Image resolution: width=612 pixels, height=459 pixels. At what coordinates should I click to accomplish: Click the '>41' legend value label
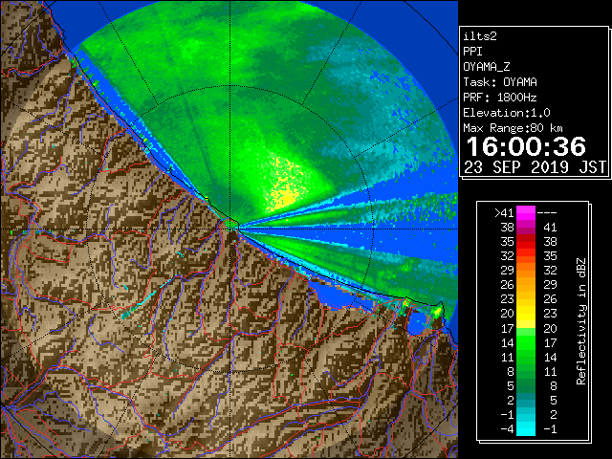pos(504,213)
